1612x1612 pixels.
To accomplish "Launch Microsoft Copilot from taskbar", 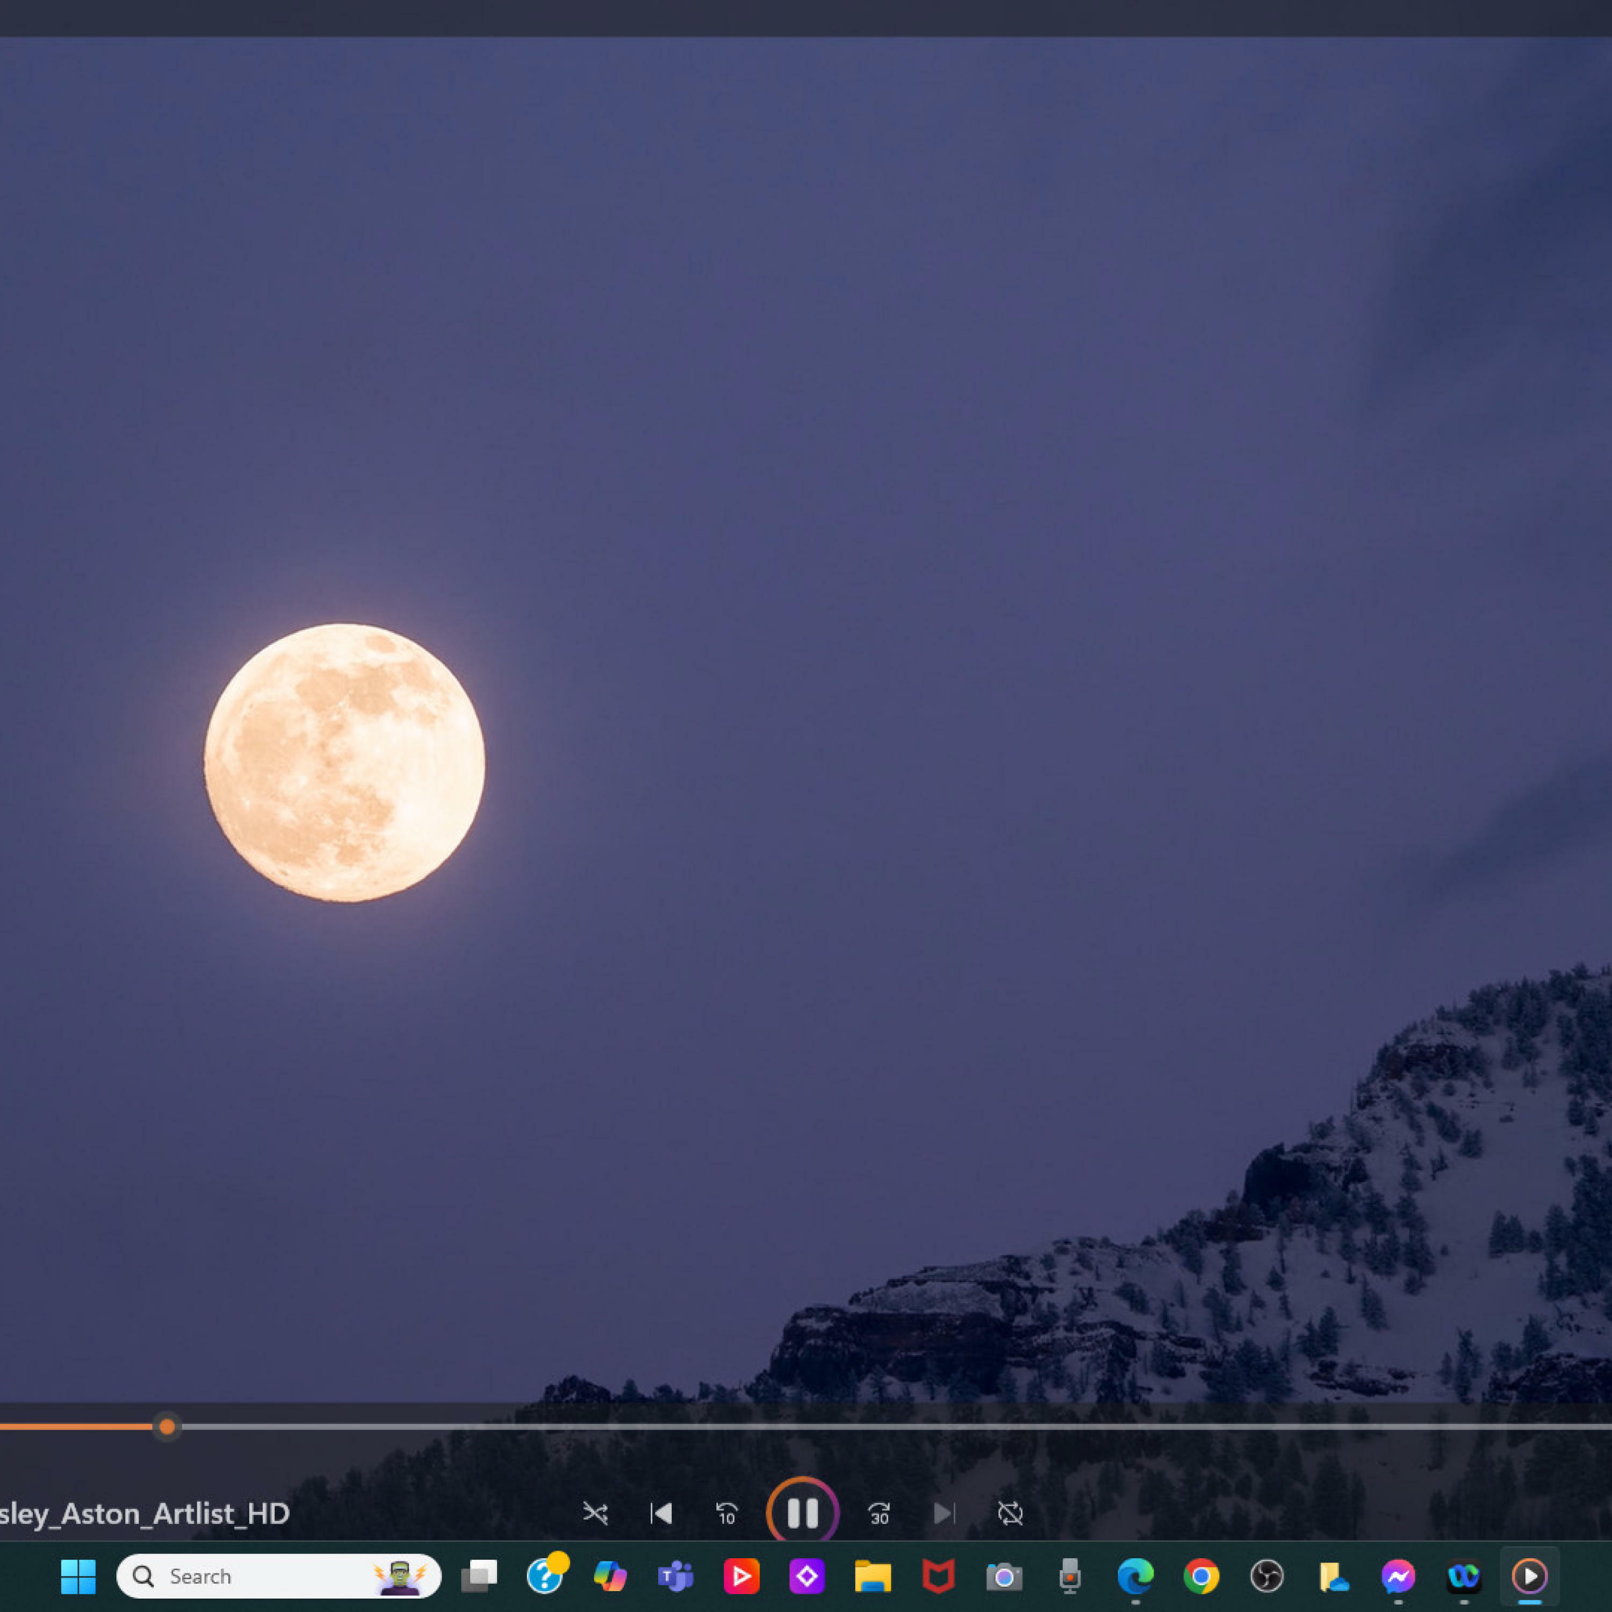I will pyautogui.click(x=610, y=1576).
